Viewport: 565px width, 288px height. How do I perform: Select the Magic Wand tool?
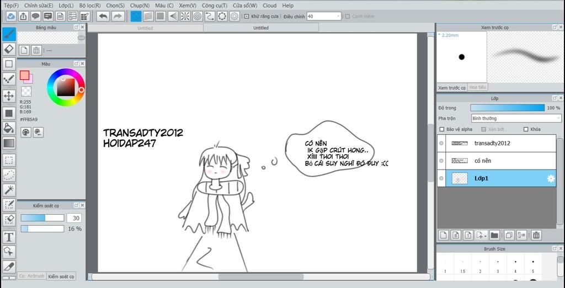(9, 189)
